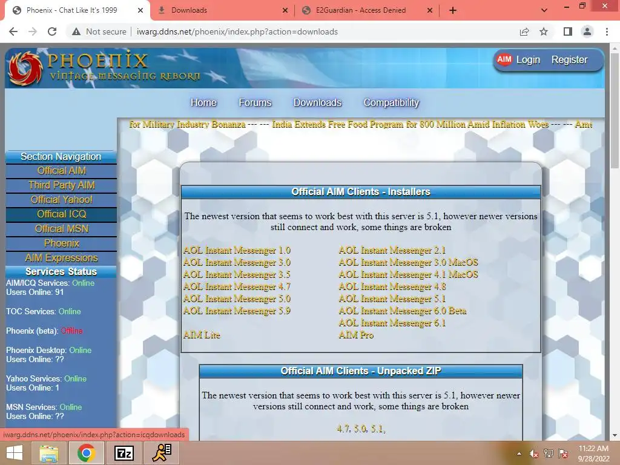Open the AIM running man taskbar icon
This screenshot has height=465, width=620.
coord(161,453)
